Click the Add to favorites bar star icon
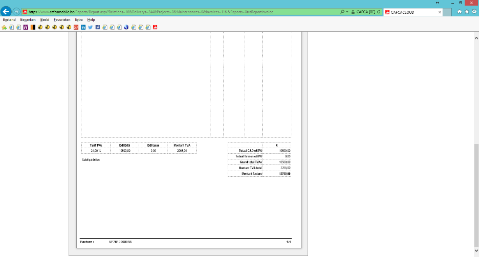This screenshot has height=257, width=479. [x=4, y=28]
